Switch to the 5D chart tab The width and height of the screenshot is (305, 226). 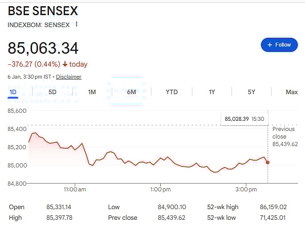click(x=52, y=92)
